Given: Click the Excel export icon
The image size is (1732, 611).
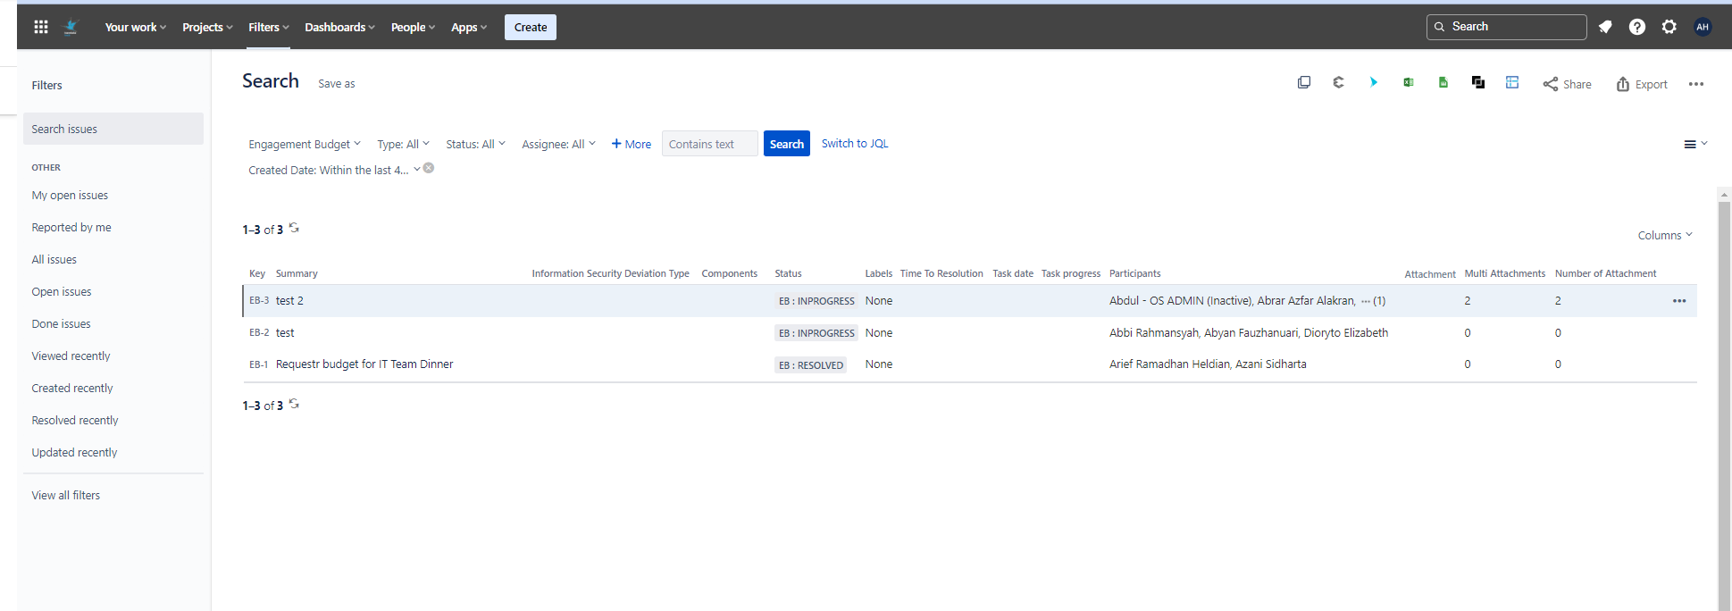Looking at the screenshot, I should point(1409,82).
